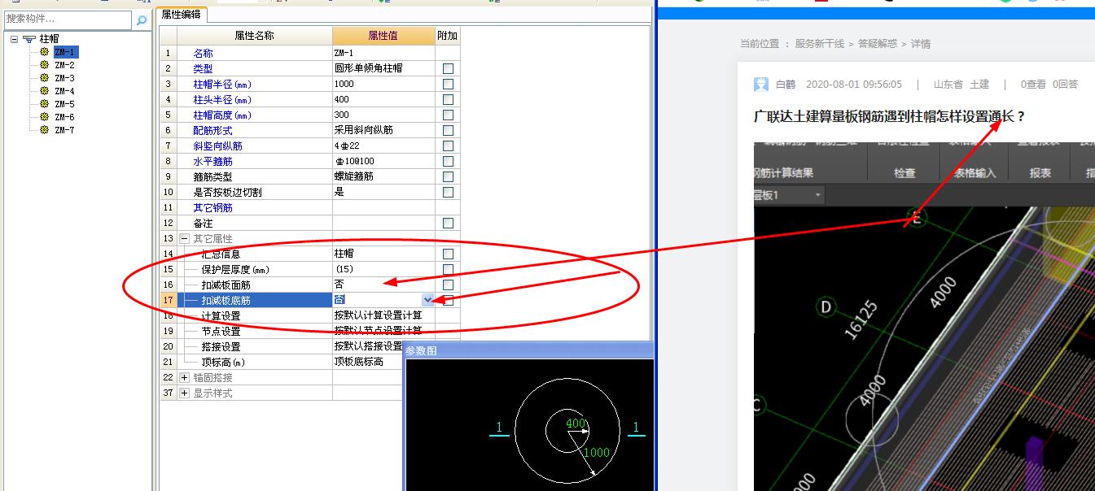Viewport: 1095px width, 491px height.
Task: Toggle the 附加 checkbox for 配筋形式
Action: [447, 130]
